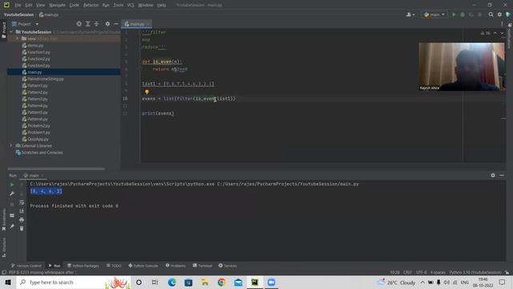Collapse the YoutubeSession project root node

point(11,32)
